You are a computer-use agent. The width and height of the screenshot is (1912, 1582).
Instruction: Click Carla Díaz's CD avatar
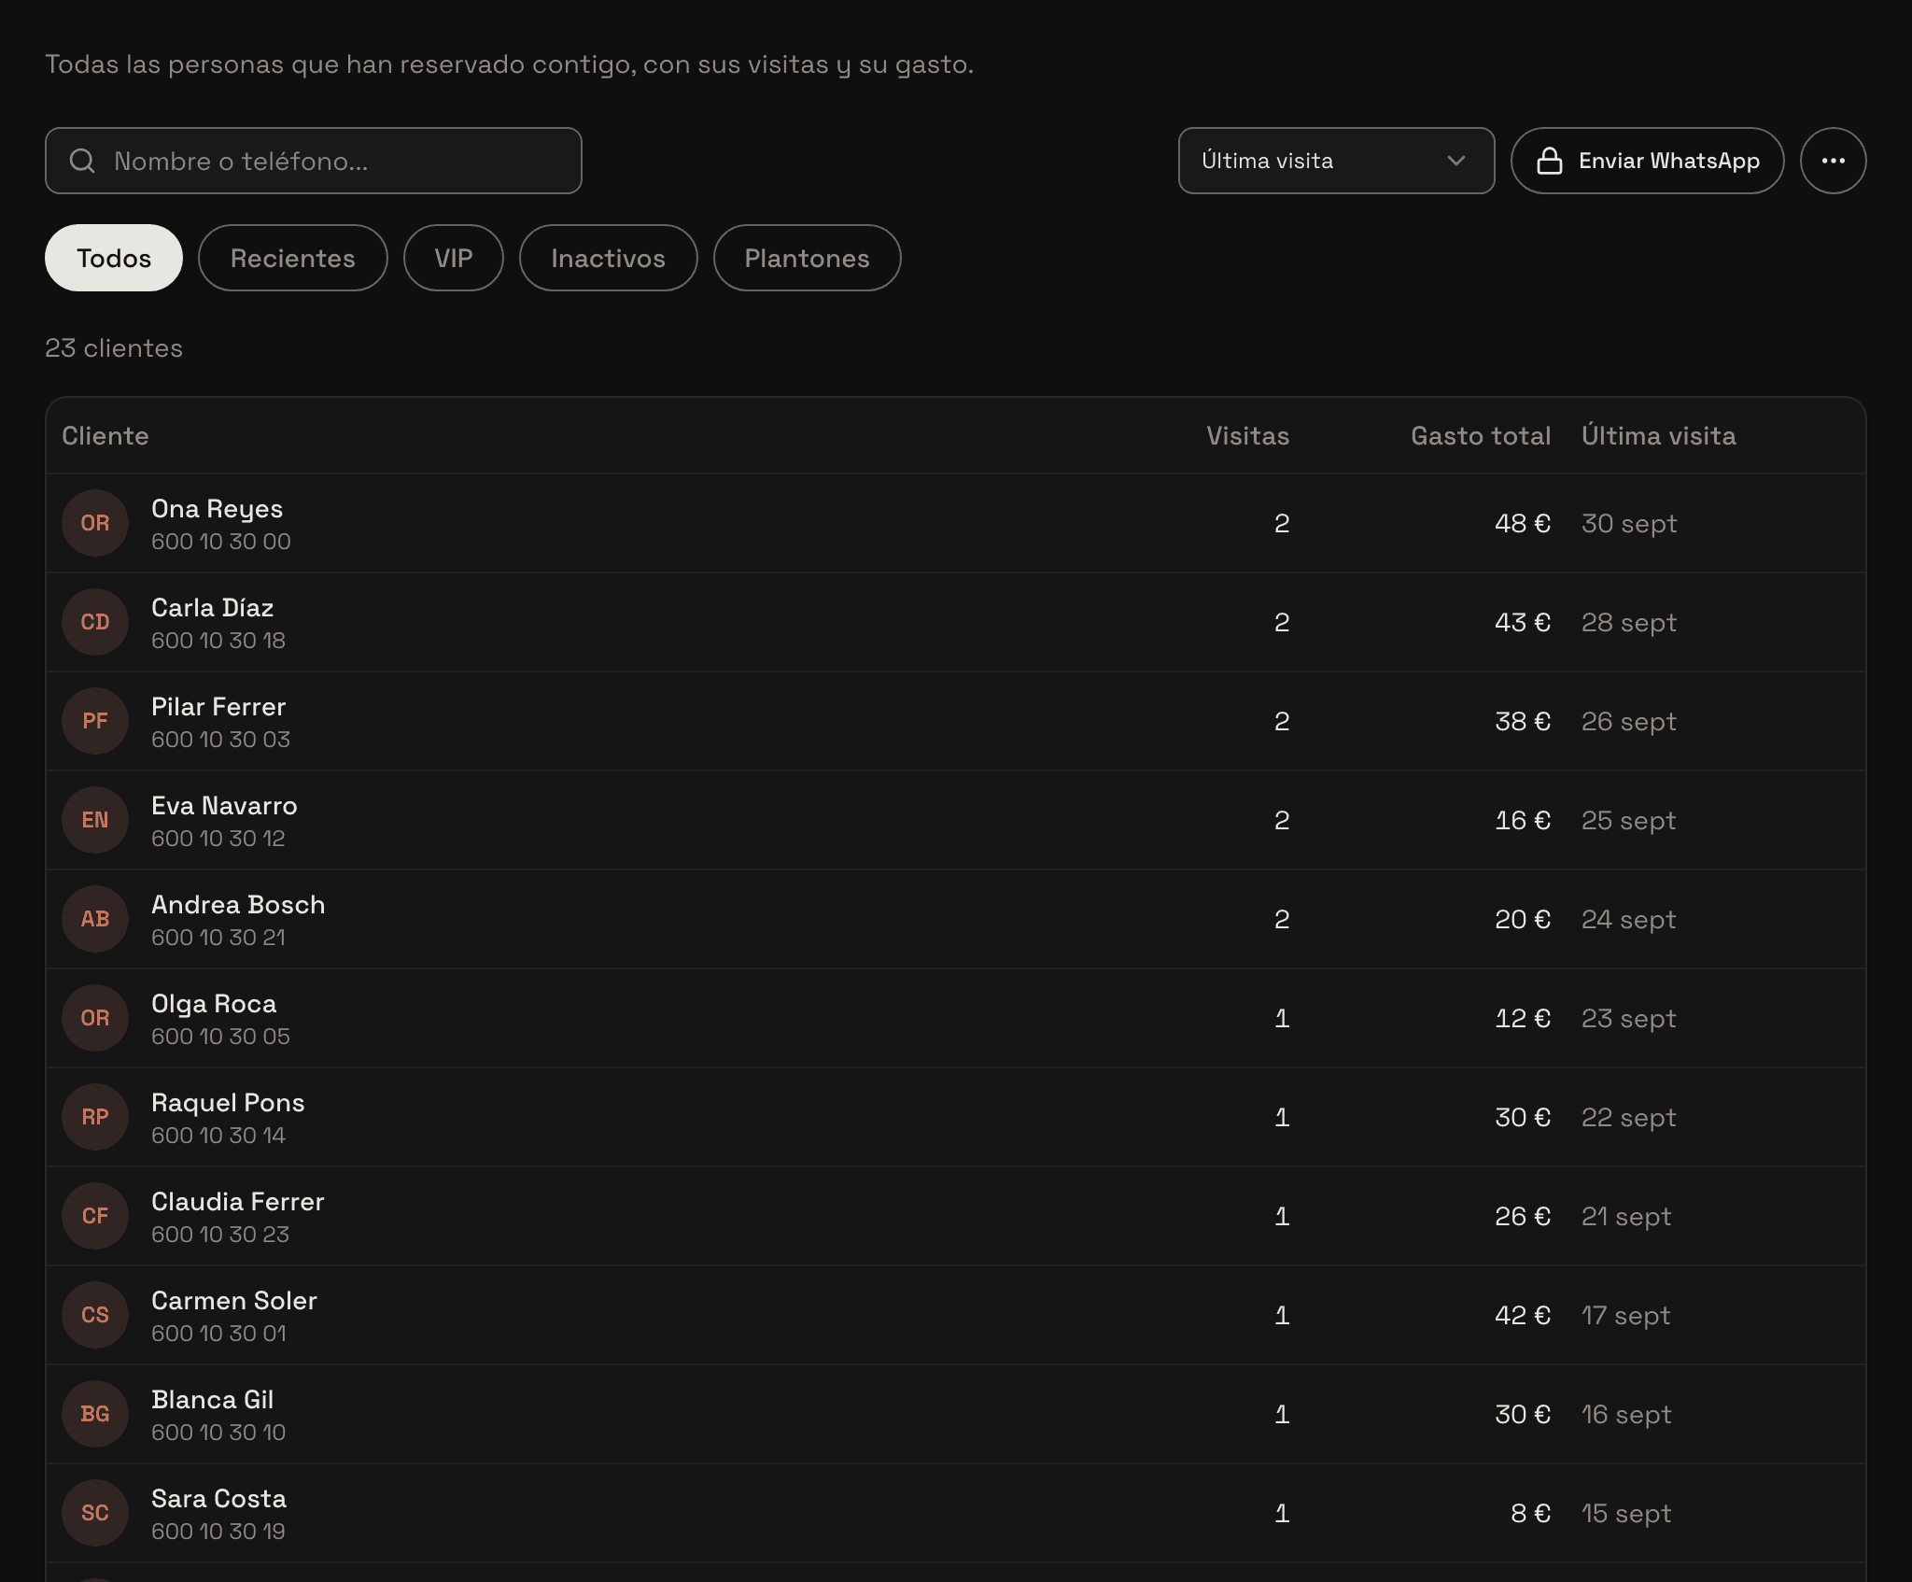pyautogui.click(x=95, y=622)
